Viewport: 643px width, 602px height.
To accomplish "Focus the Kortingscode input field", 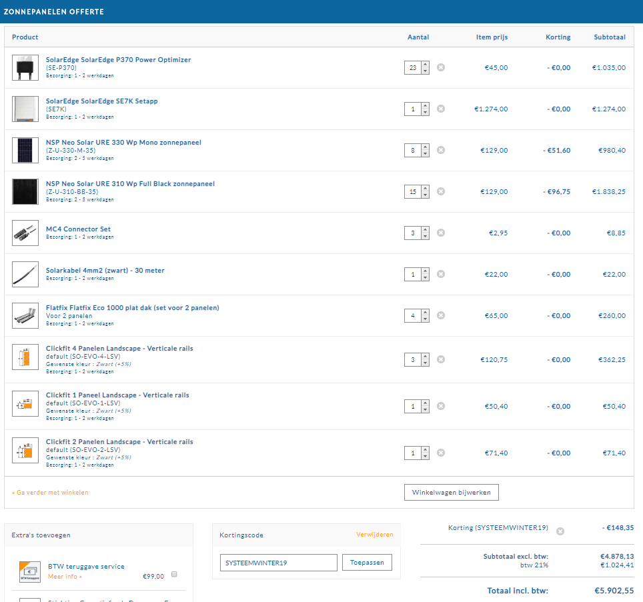I will 278,563.
